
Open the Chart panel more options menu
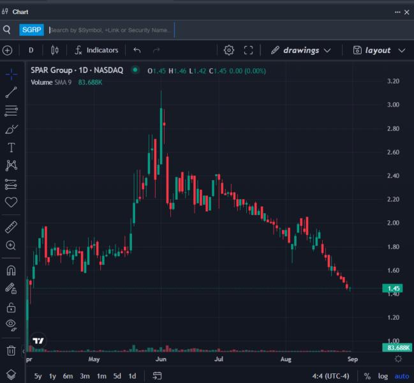tap(397, 12)
